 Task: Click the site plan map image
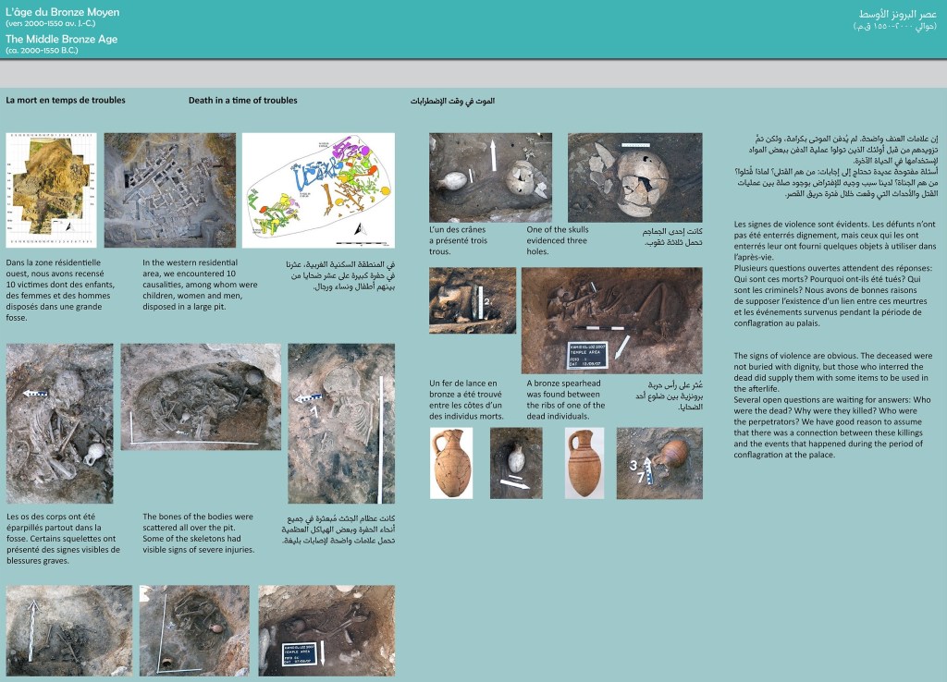[x=51, y=189]
